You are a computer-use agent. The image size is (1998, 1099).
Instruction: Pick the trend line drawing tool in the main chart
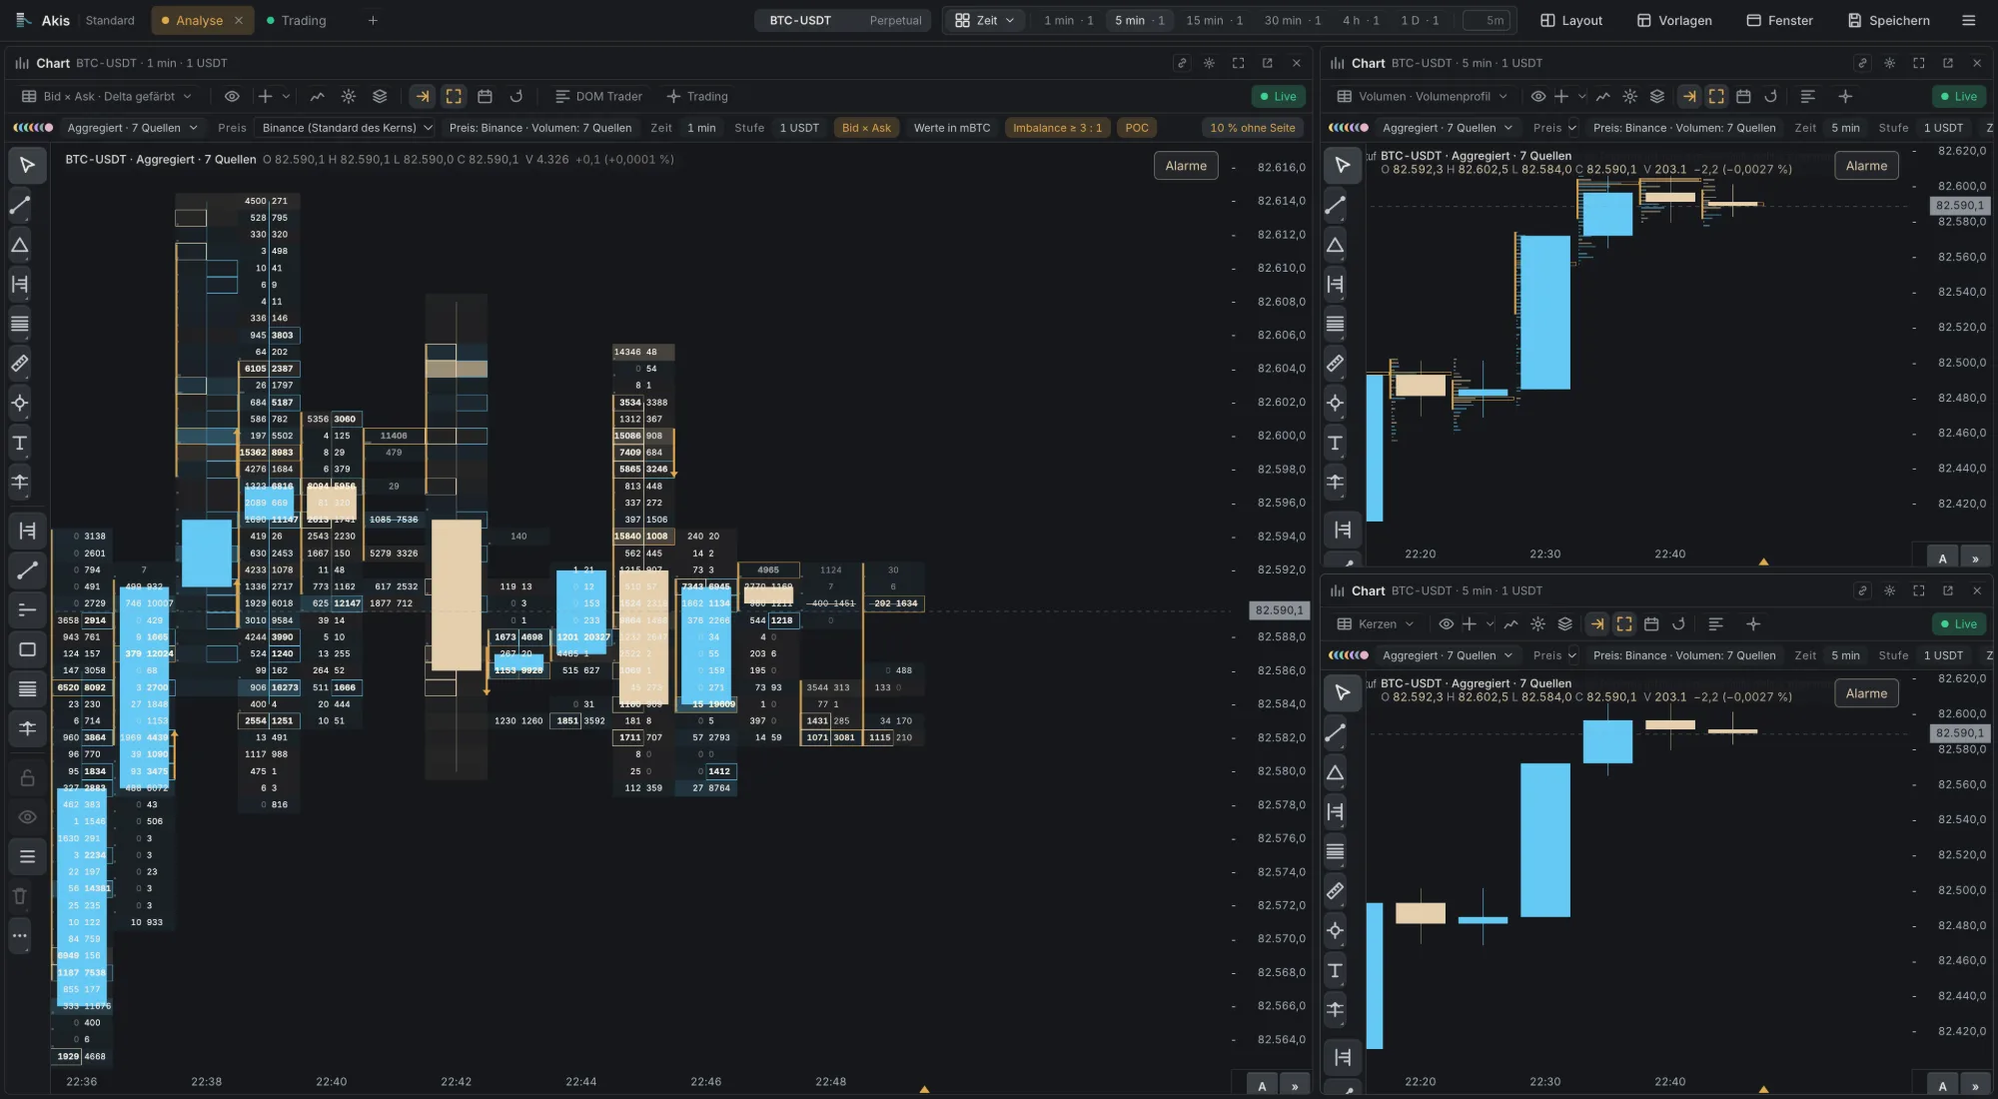pyautogui.click(x=20, y=206)
